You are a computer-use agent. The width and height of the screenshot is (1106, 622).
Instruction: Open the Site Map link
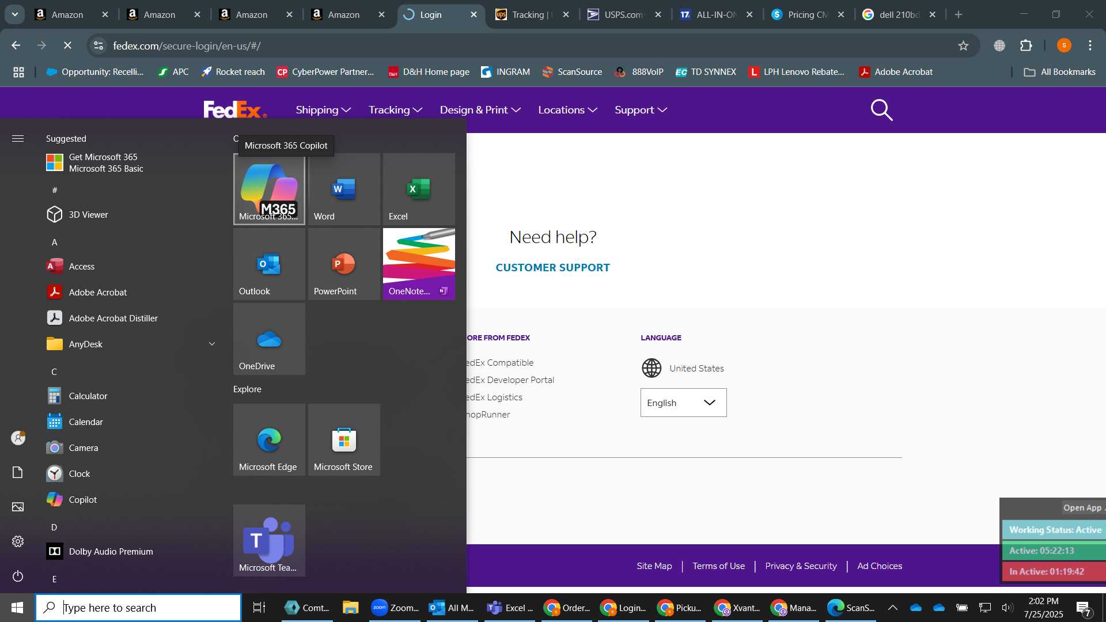click(x=654, y=566)
